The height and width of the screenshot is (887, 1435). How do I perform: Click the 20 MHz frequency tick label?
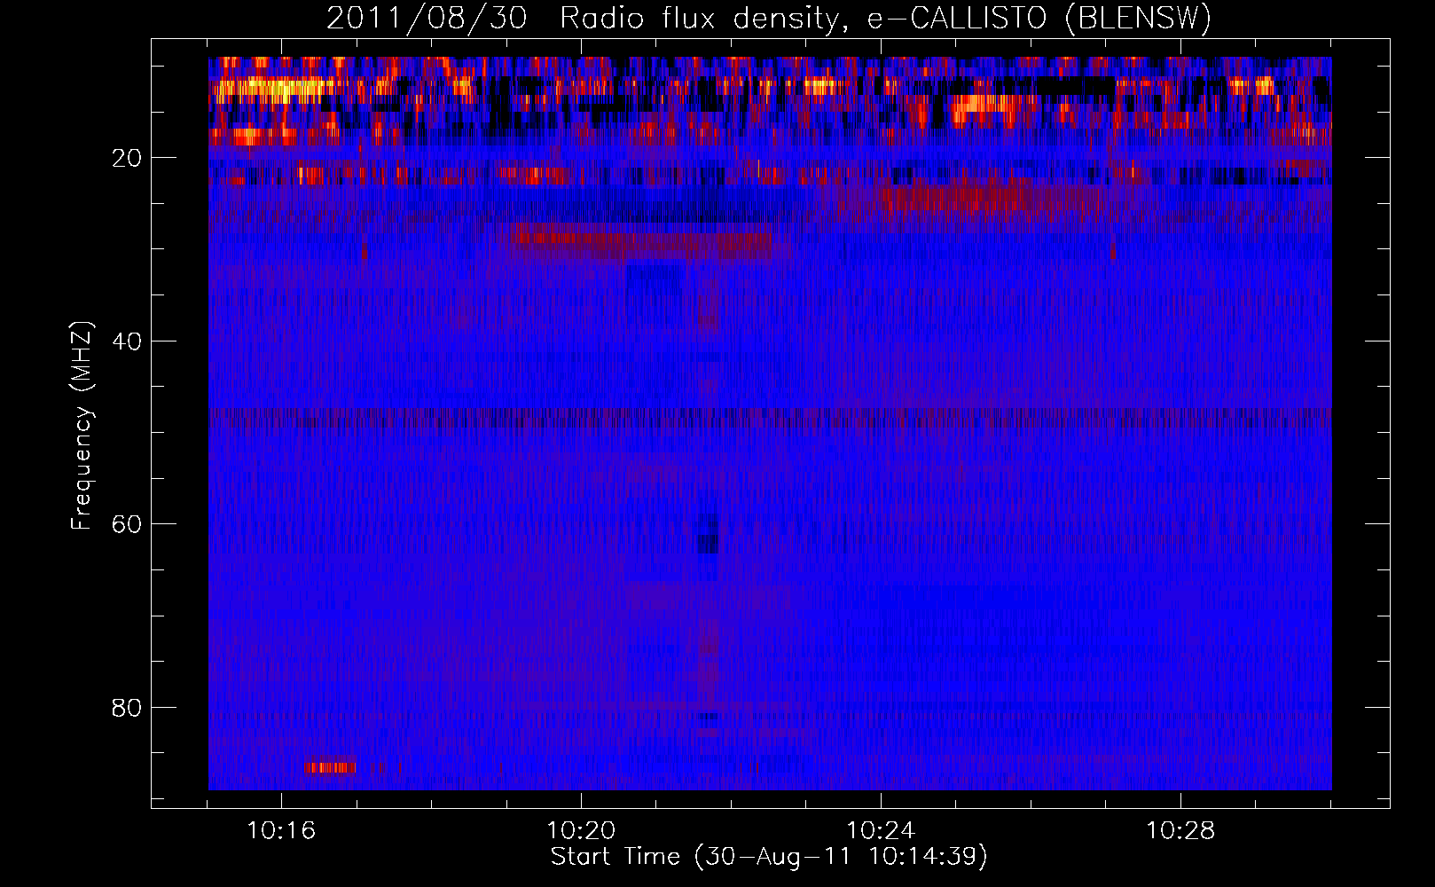click(x=127, y=158)
